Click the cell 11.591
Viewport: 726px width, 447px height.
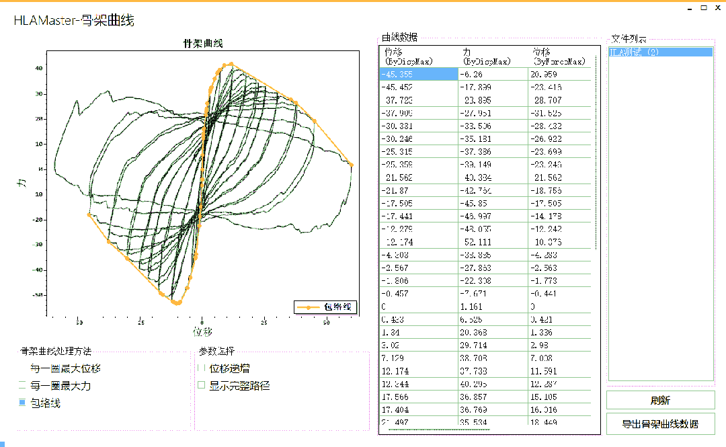pyautogui.click(x=560, y=371)
